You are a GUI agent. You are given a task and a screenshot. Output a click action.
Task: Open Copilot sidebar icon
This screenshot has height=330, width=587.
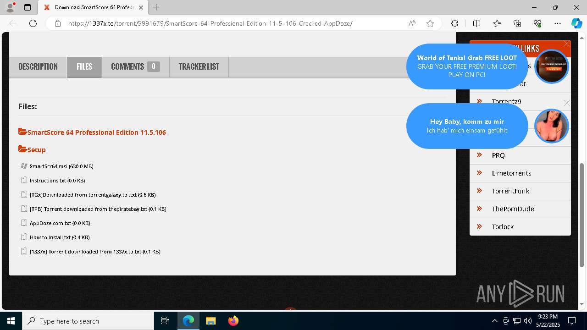point(576,23)
